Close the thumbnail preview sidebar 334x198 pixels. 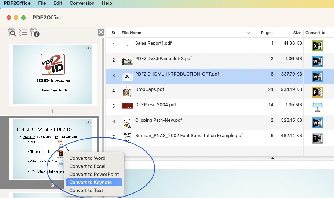pos(101,32)
